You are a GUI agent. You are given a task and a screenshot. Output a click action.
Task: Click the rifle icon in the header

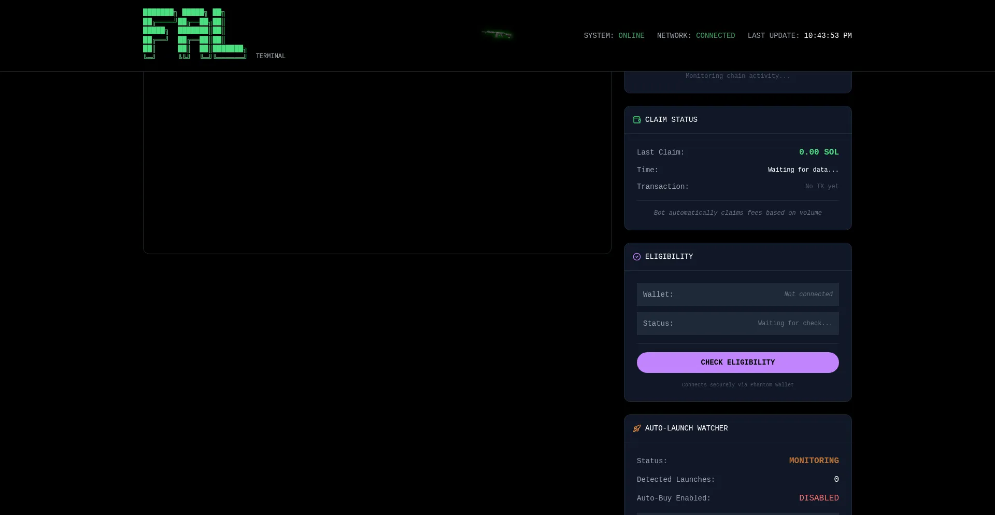(497, 35)
